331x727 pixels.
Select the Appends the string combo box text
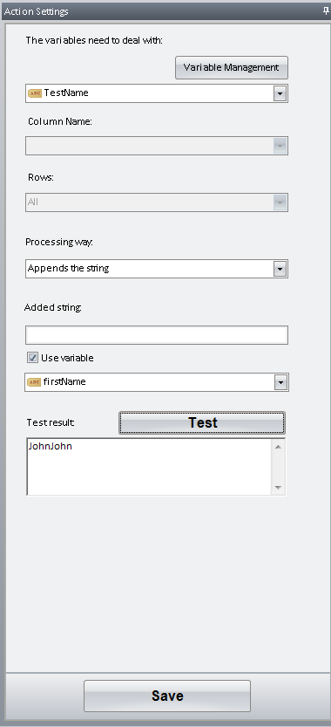[69, 268]
